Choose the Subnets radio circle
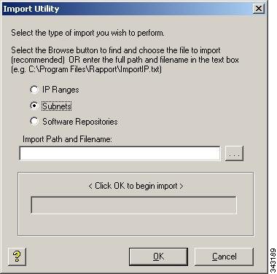 pyautogui.click(x=34, y=106)
